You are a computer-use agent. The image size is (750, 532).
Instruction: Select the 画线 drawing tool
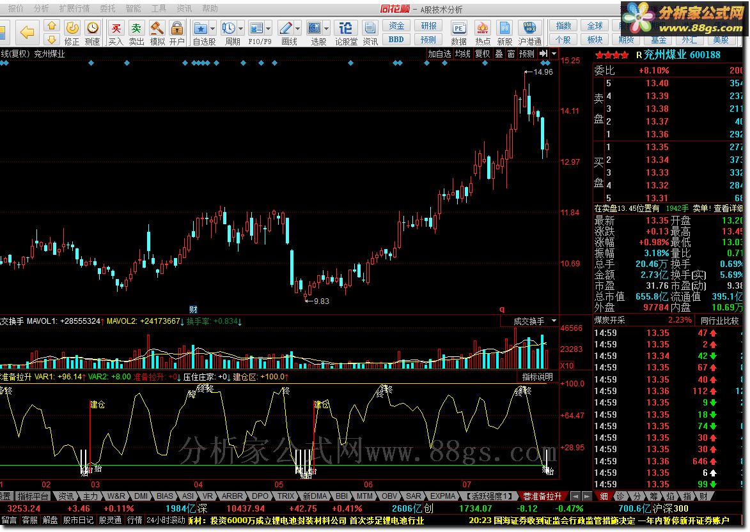[286, 33]
